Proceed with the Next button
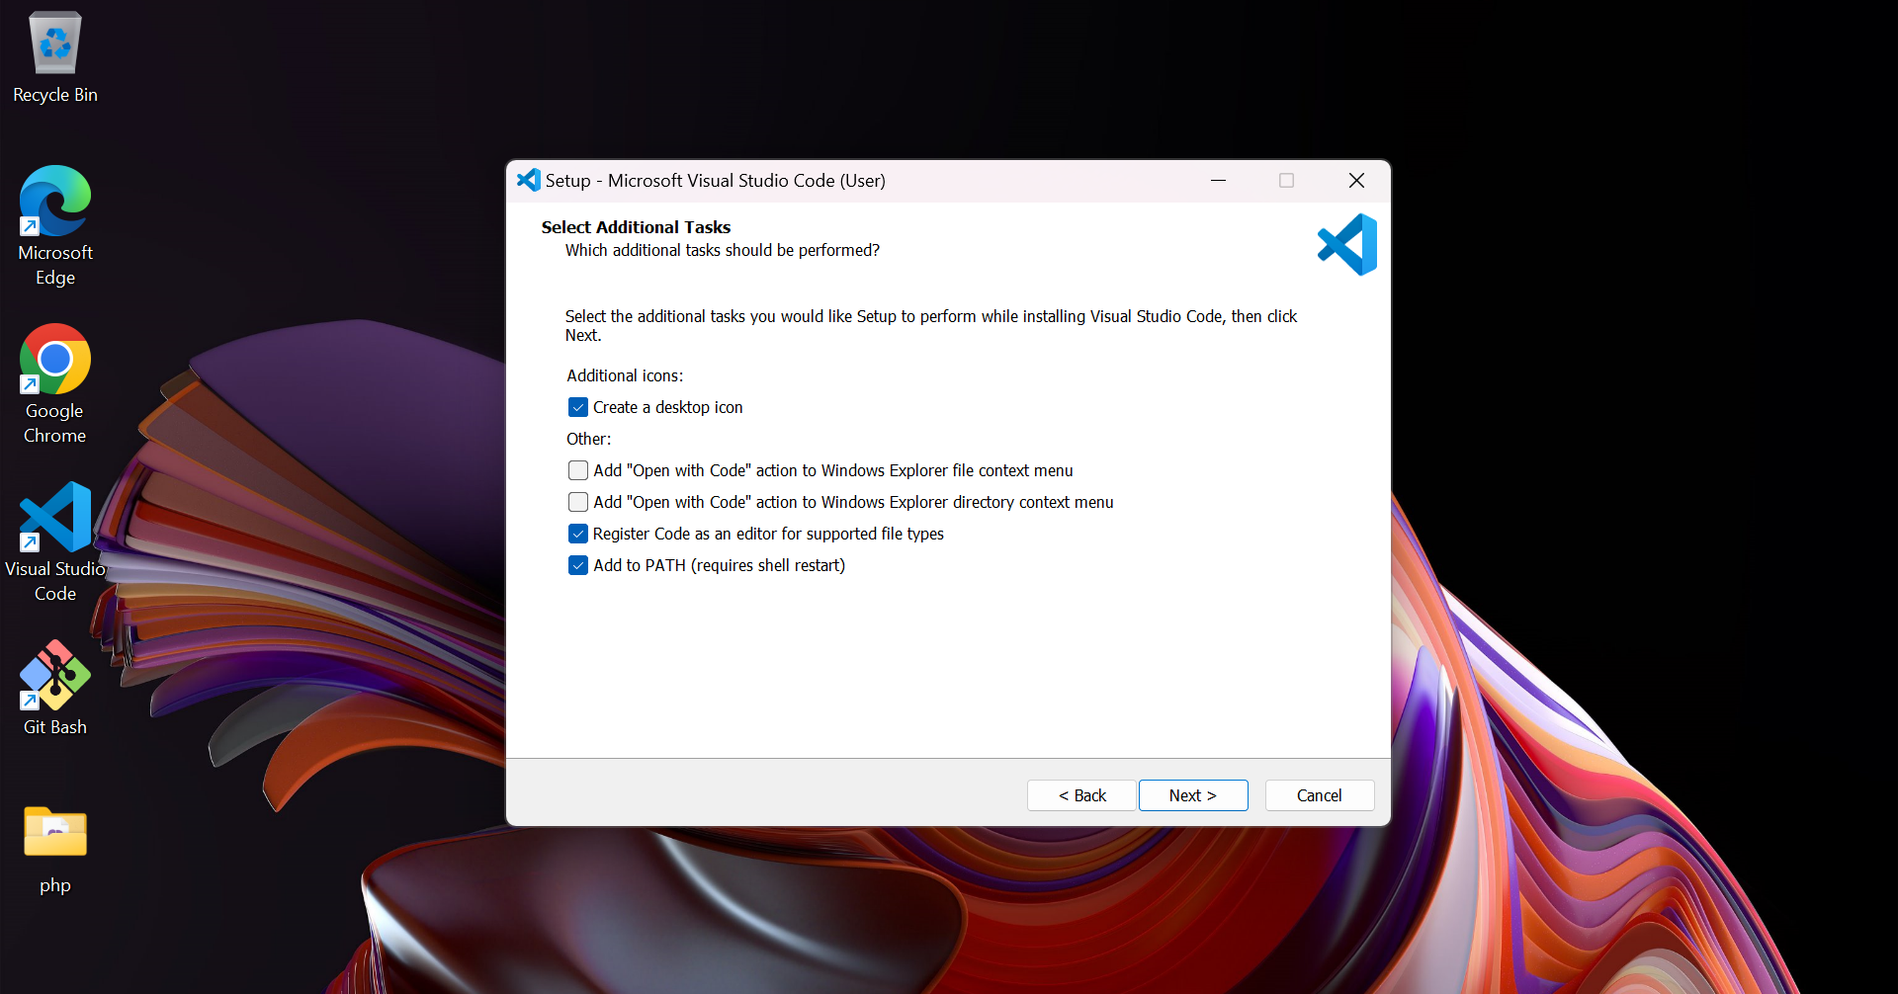Screen dimensions: 1898x994 [1193, 795]
